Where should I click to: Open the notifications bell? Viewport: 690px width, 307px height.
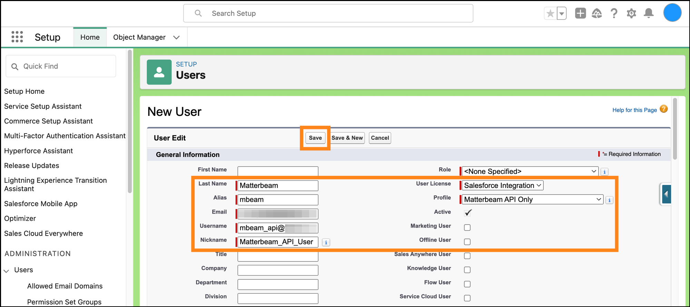click(x=649, y=13)
